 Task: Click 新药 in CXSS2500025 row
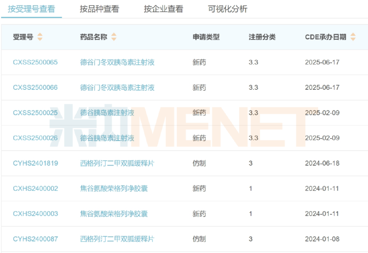coord(199,113)
